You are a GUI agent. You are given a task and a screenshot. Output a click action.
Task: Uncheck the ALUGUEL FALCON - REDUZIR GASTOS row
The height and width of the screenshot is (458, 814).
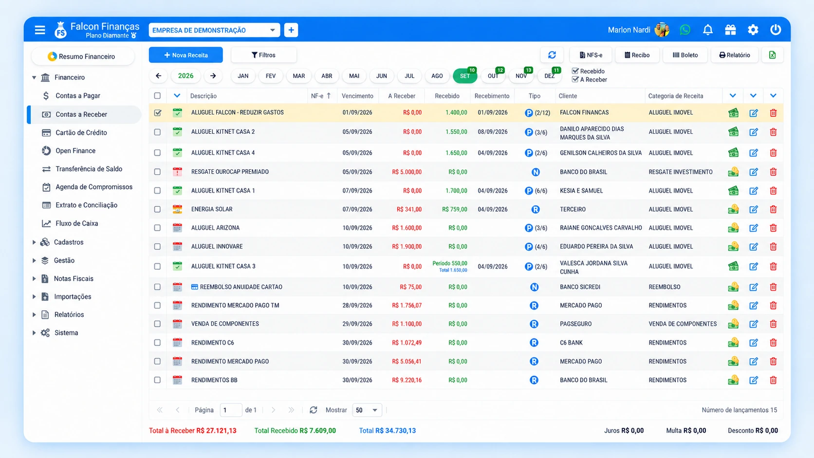[x=157, y=113]
